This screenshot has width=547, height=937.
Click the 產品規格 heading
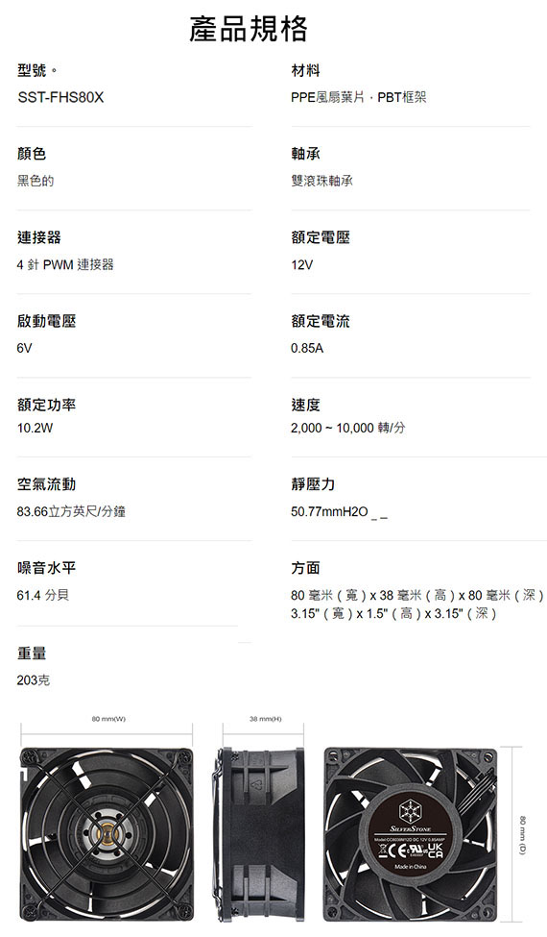click(x=249, y=29)
